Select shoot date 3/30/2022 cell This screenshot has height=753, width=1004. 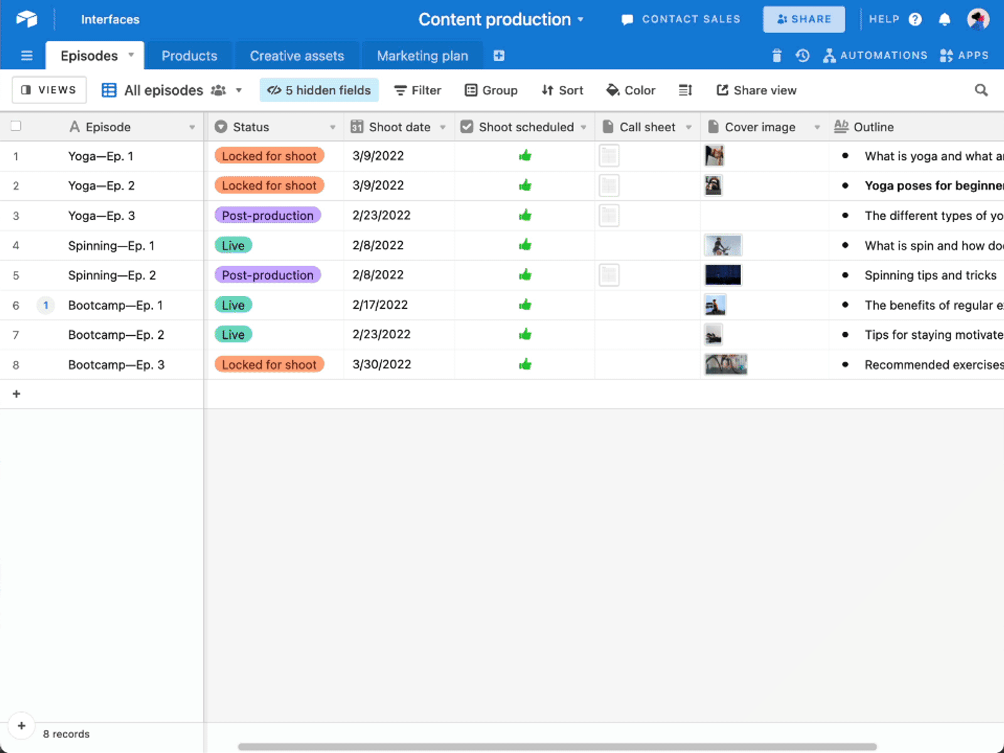399,365
